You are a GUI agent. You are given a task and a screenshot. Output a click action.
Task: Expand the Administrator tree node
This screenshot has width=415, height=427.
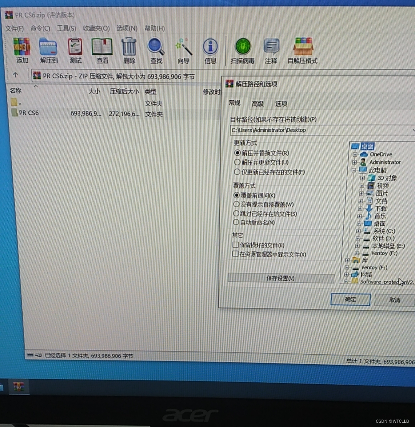[x=354, y=162]
